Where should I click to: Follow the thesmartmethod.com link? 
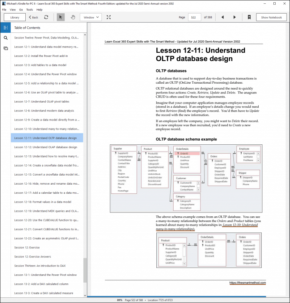coord(247,283)
